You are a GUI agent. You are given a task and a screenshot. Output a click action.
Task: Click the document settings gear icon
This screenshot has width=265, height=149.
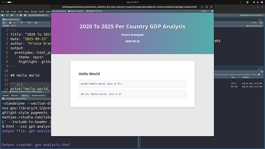point(36,23)
